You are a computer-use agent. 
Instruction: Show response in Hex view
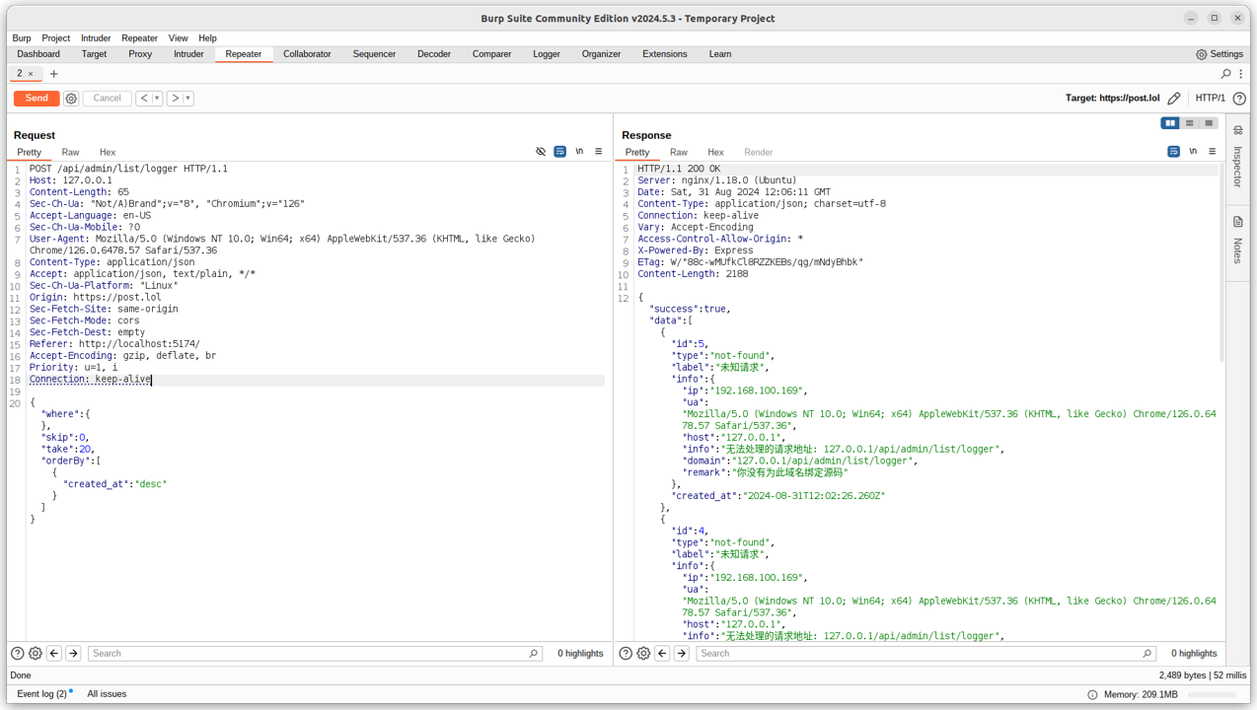pos(715,152)
